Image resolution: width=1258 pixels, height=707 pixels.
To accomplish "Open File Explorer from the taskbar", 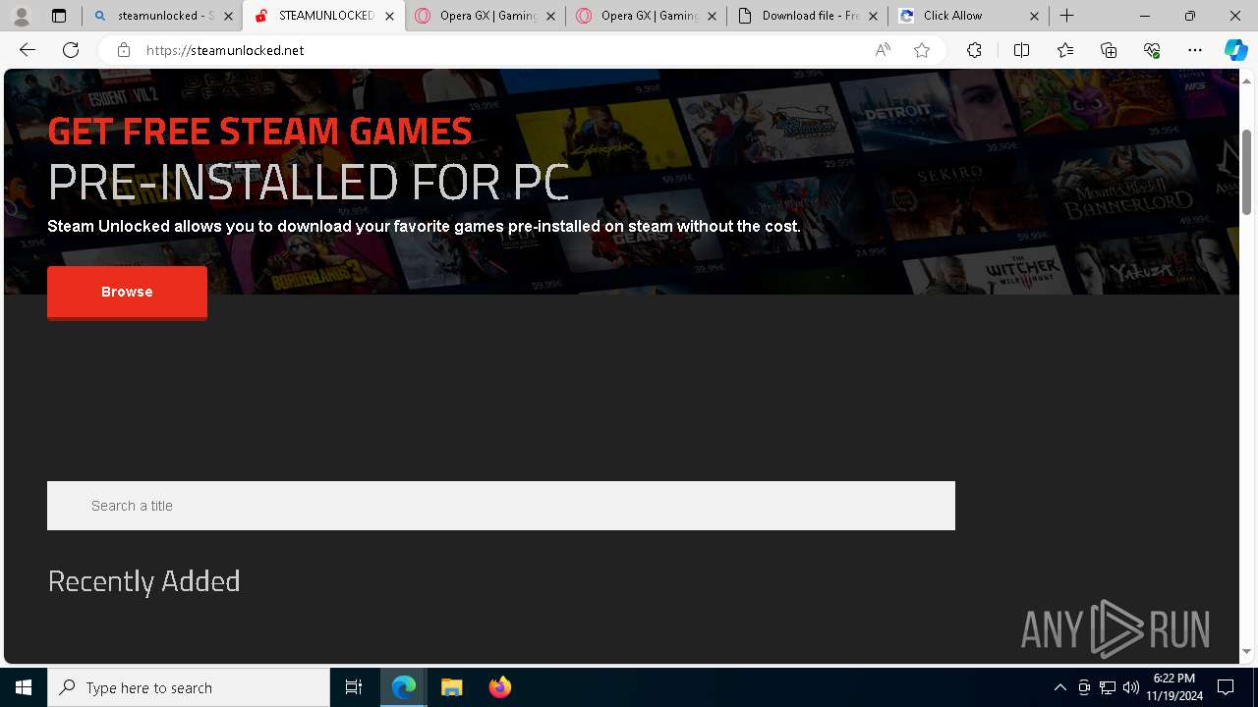I will tap(451, 687).
